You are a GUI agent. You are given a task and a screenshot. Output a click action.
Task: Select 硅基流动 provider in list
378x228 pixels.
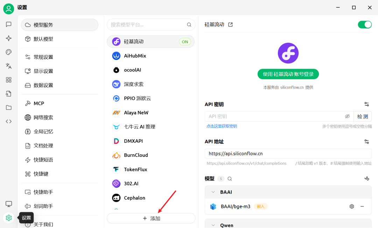coord(150,41)
